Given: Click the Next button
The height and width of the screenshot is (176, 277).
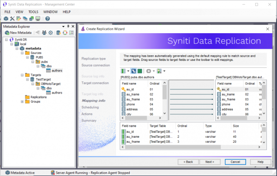Looking at the screenshot, I should coord(210,162).
